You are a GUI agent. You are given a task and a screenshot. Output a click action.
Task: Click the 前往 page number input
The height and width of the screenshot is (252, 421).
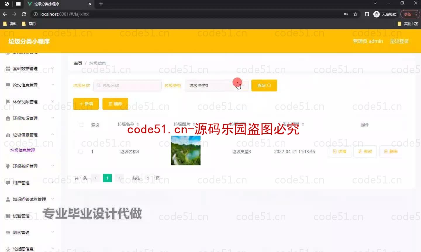coord(148,178)
